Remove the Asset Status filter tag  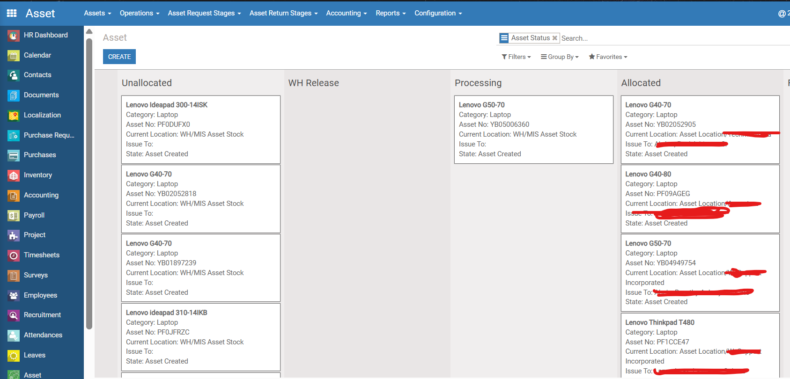(x=555, y=38)
